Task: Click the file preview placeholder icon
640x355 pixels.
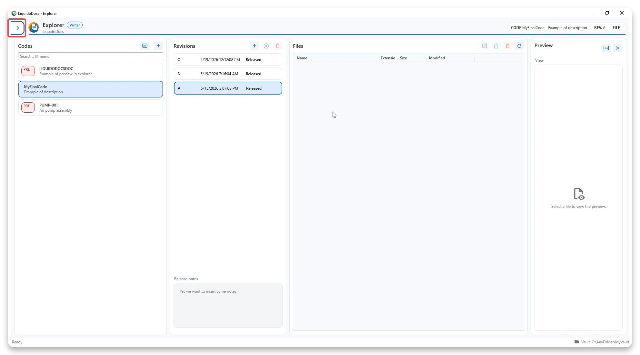Action: click(x=579, y=194)
